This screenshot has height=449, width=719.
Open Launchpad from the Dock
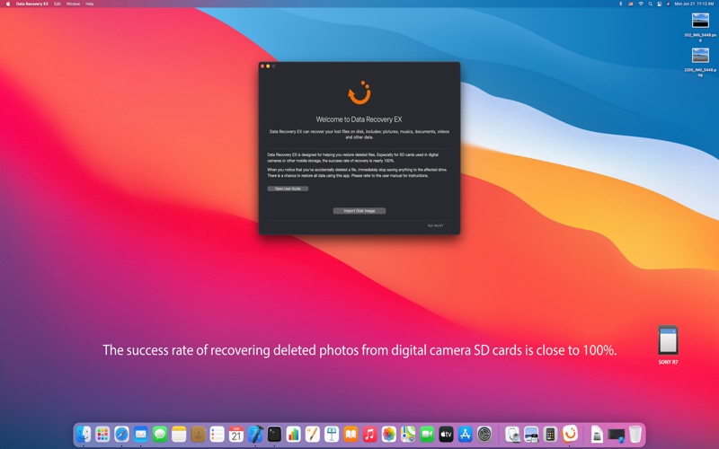(102, 434)
